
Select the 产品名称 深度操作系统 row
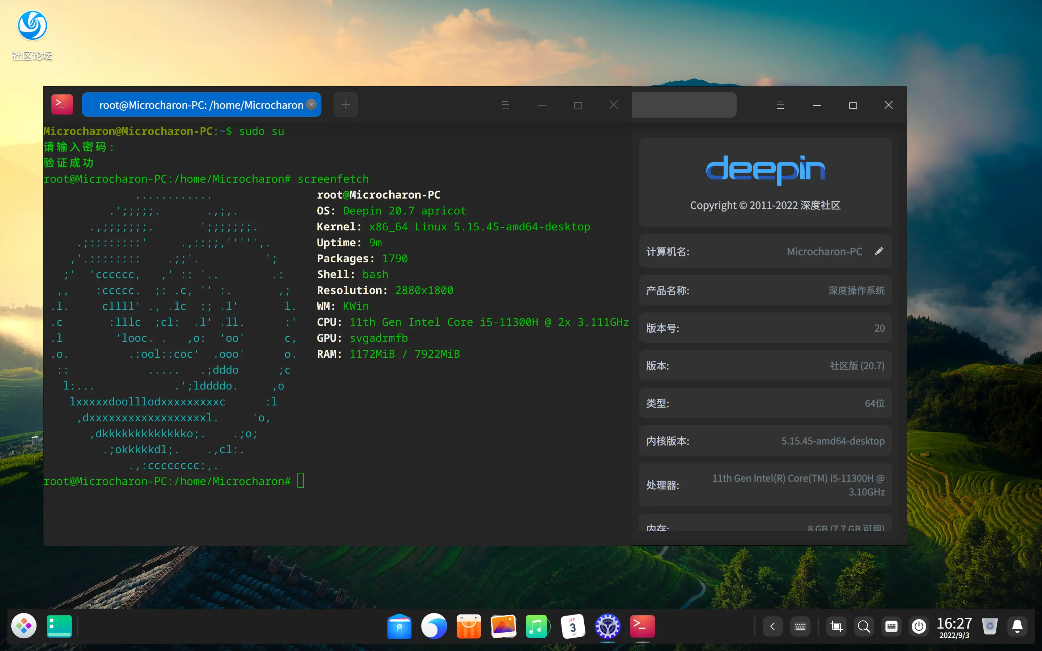[765, 291]
